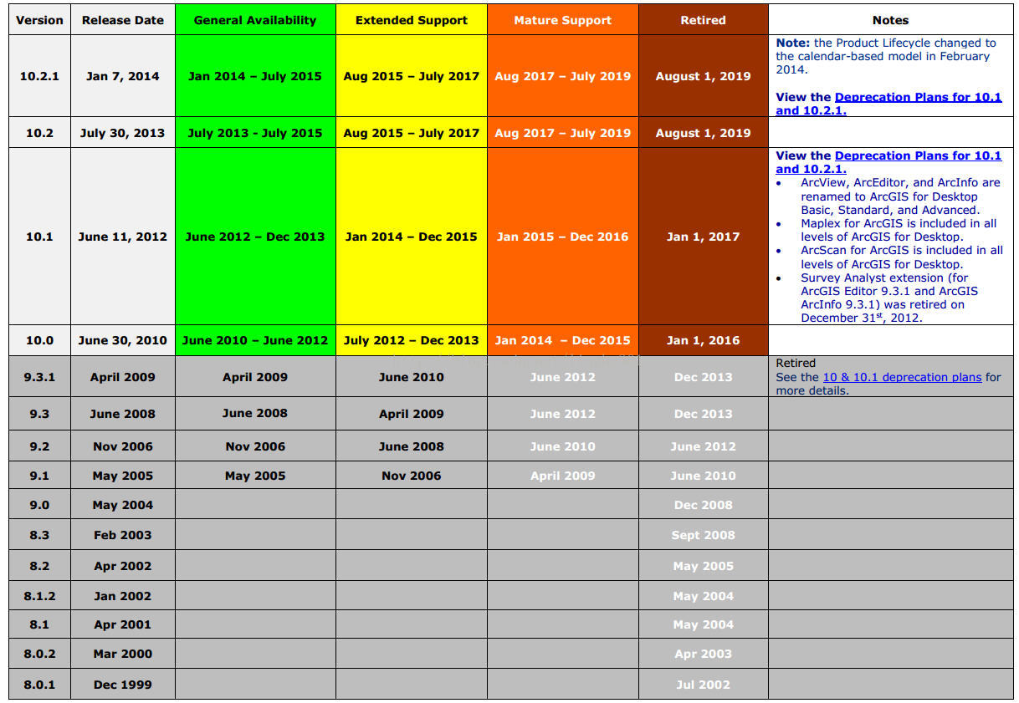1019x703 pixels.
Task: Select version cell 10.2
Action: point(39,132)
